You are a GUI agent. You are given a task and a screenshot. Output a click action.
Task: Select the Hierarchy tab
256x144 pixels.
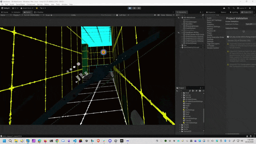coord(181,12)
